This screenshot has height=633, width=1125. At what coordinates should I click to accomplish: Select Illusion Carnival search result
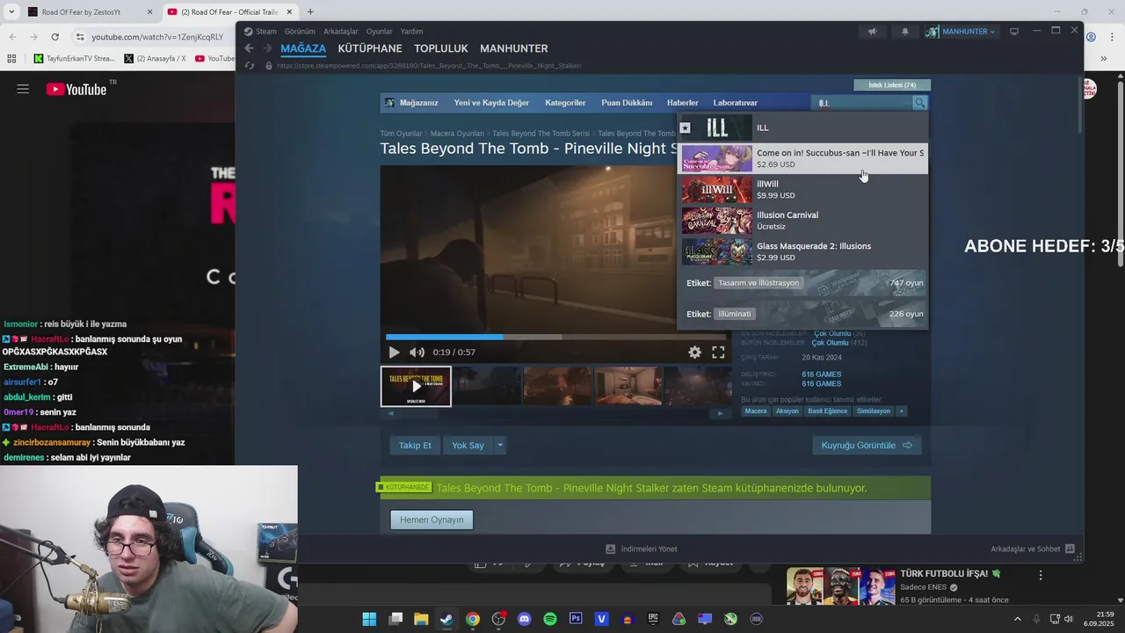[x=802, y=221]
